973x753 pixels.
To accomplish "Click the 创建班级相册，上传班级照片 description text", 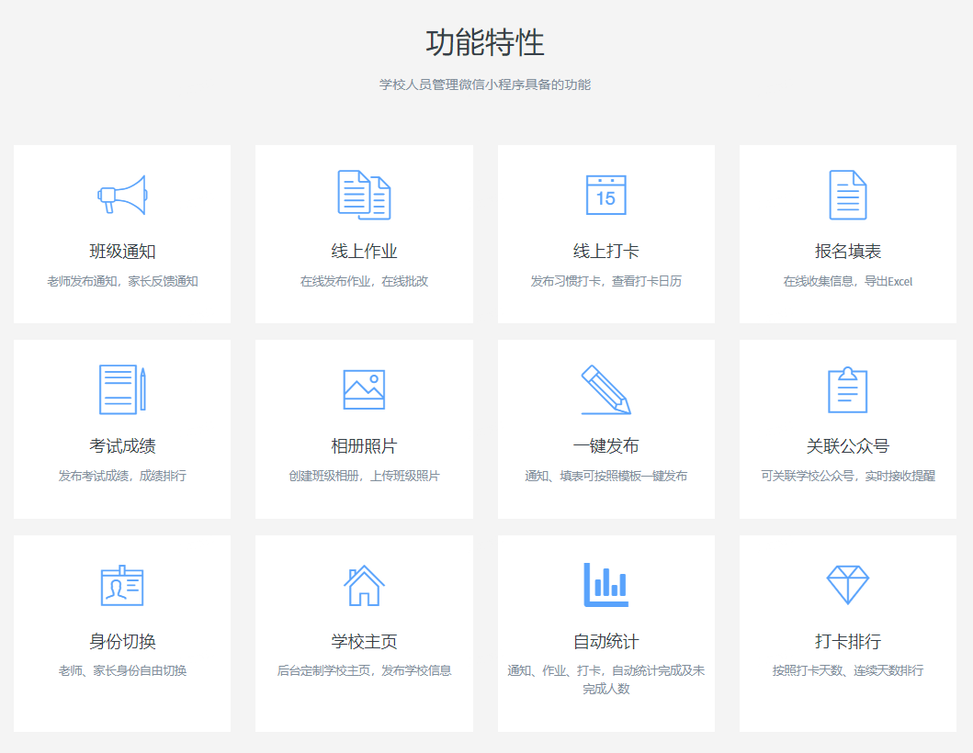I will coord(364,476).
